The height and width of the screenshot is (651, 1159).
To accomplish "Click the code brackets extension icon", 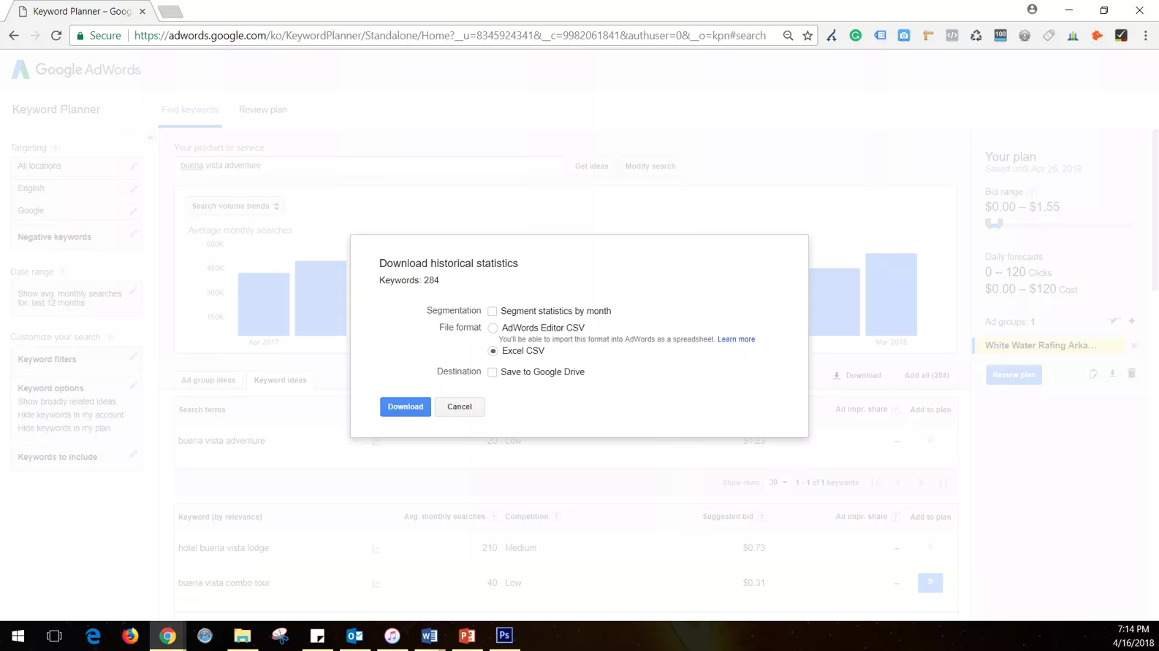I will coord(952,35).
